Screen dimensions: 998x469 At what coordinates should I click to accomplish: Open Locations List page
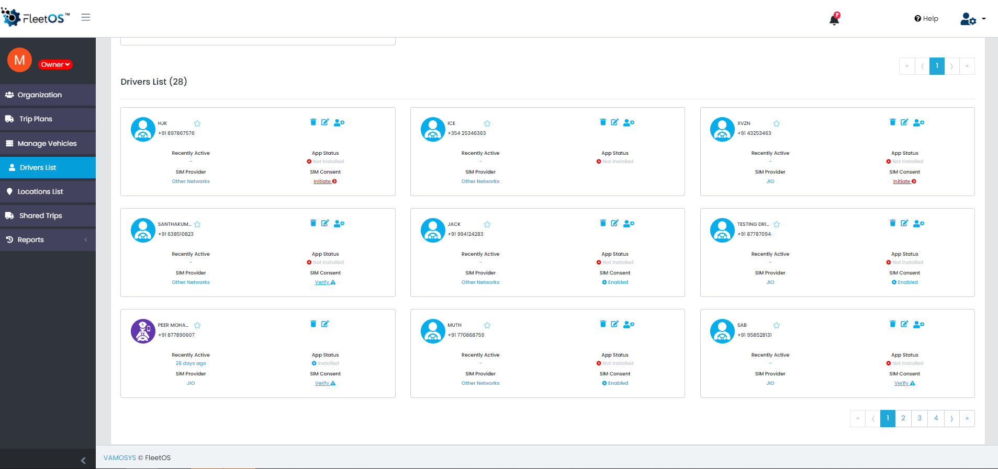(x=48, y=191)
